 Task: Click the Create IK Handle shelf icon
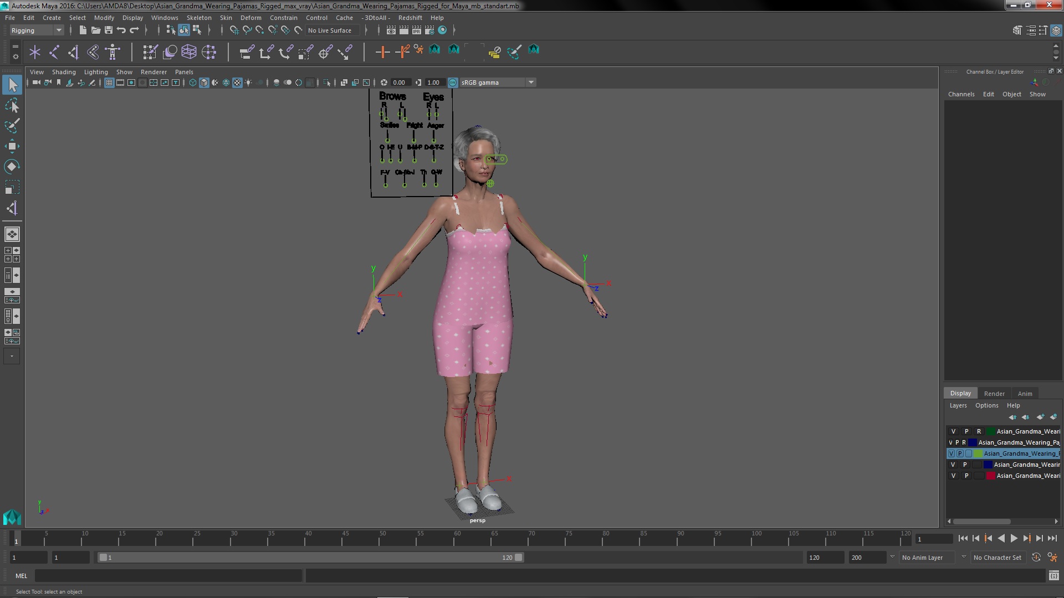[x=74, y=52]
